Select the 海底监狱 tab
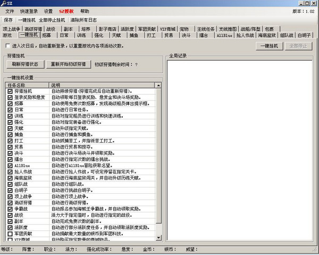This screenshot has width=319, height=255. (x=267, y=35)
